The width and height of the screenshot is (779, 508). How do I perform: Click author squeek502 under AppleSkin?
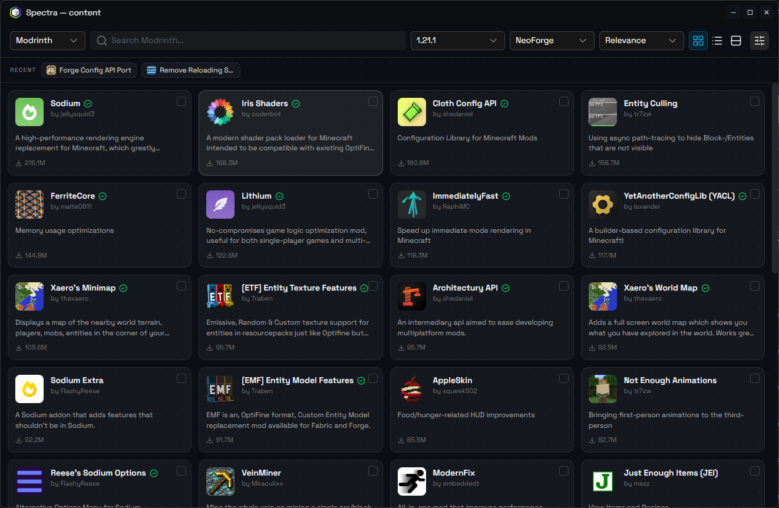coord(455,391)
